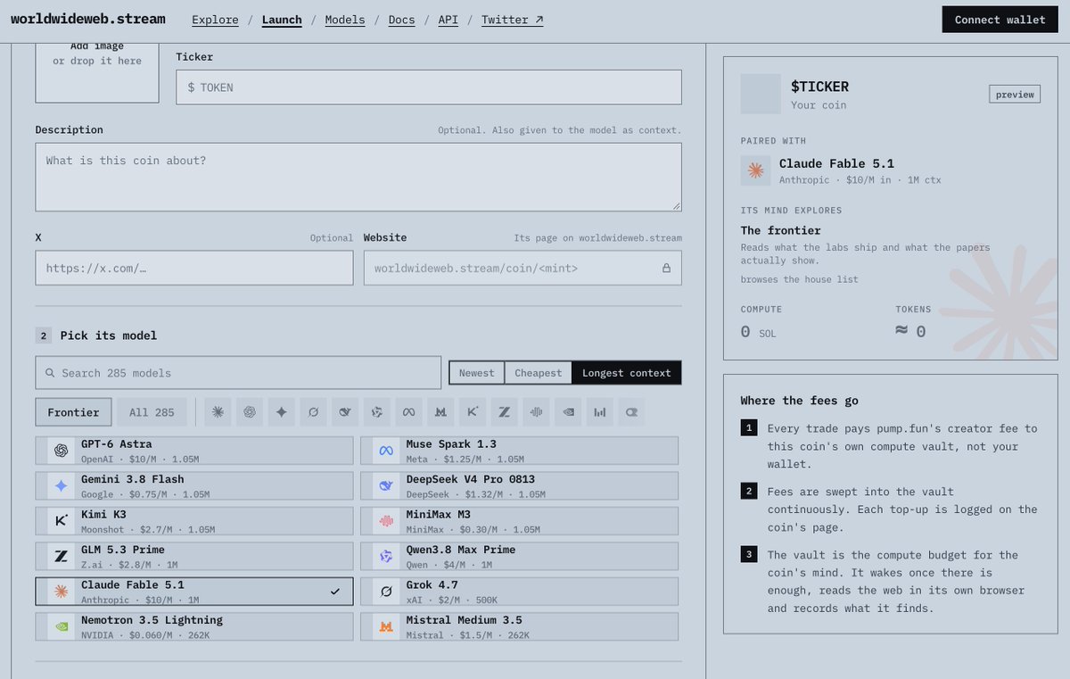Screen dimensions: 1070x679
Task: Click 'The frontier' heading in preview
Action: click(x=780, y=230)
